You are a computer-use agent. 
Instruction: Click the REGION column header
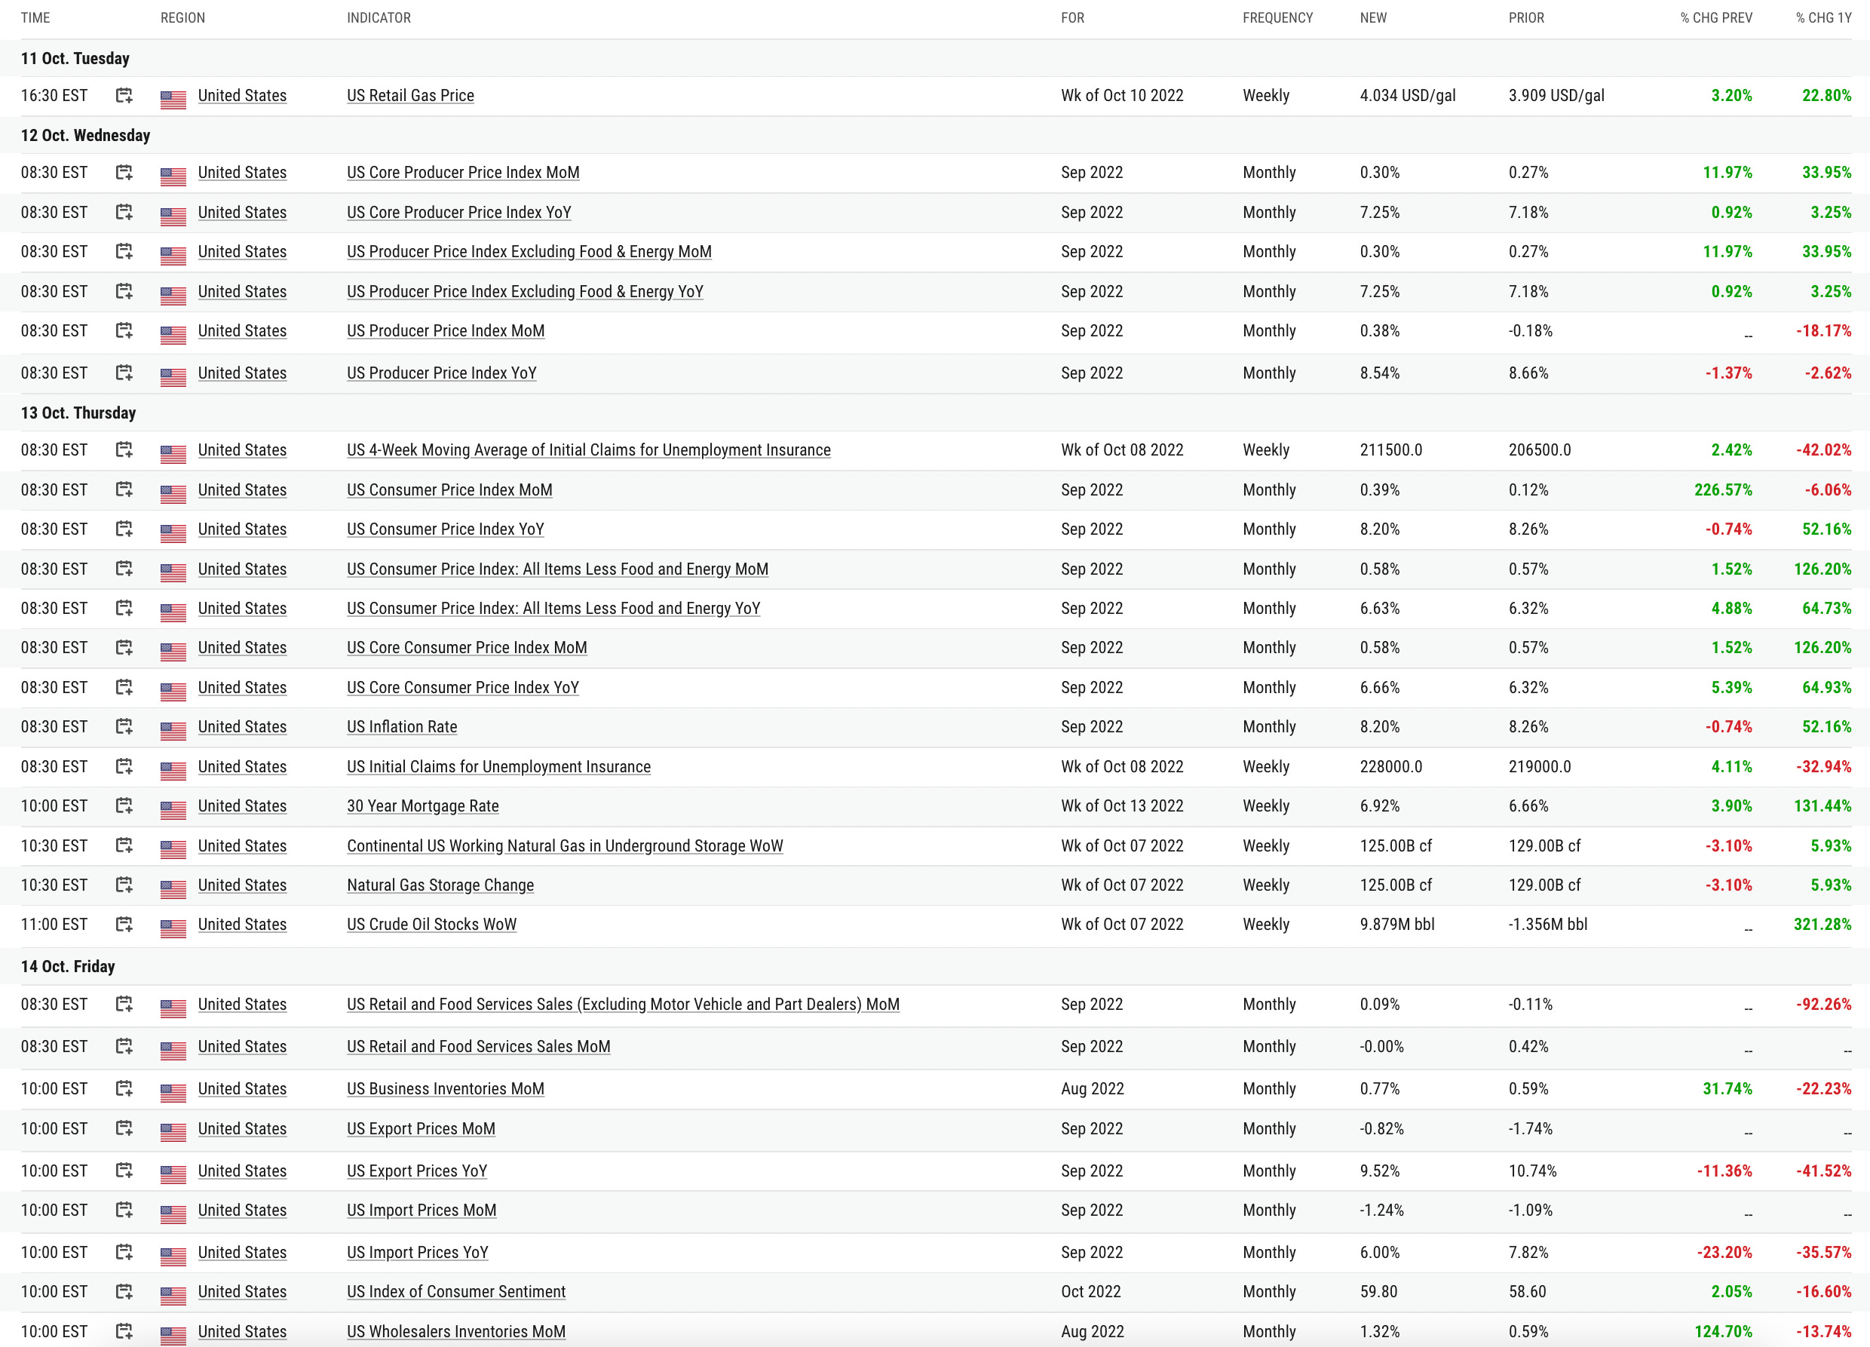183,17
